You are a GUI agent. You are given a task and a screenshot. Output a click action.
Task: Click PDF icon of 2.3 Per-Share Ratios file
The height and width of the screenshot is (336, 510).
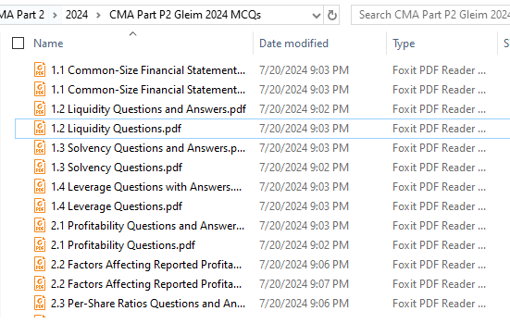click(40, 304)
